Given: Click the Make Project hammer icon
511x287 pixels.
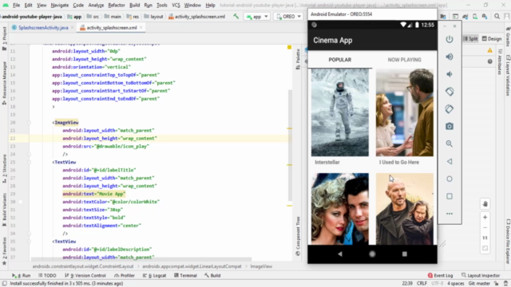Looking at the screenshot, I should (236, 16).
